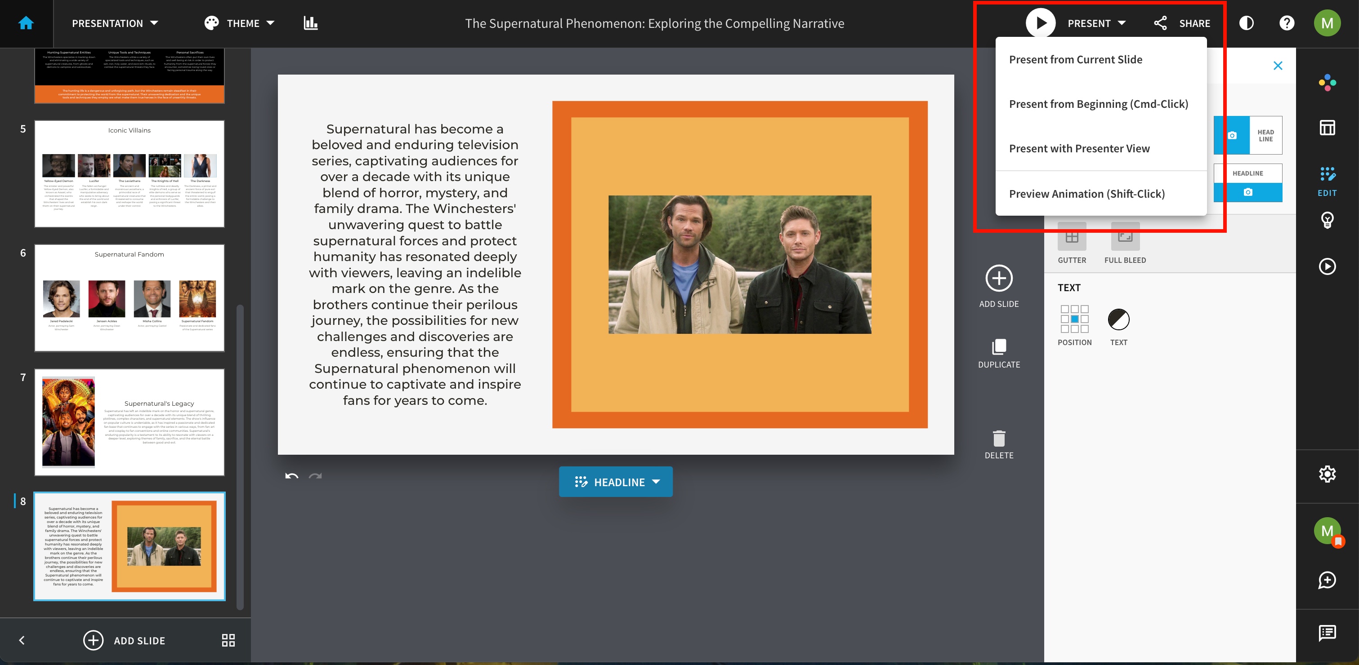
Task: Select the highlighted slide 8 thumbnail
Action: coord(129,546)
